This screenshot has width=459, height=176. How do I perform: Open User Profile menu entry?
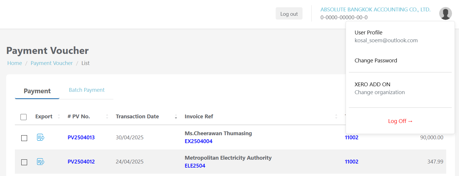(368, 33)
